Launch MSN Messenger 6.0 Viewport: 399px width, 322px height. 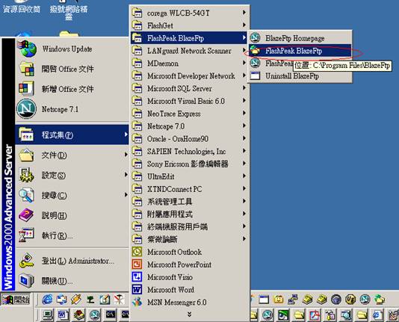pyautogui.click(x=189, y=303)
